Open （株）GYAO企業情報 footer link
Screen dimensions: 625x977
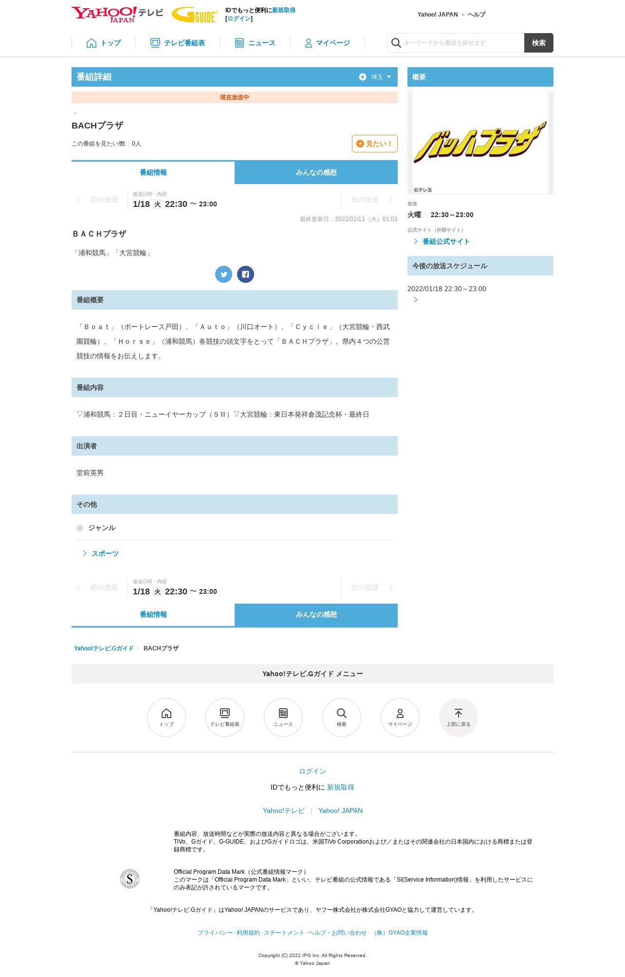coord(399,933)
